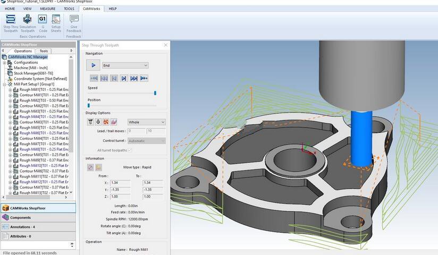This screenshot has width=438, height=255.
Task: Close the Step Through Toolpath panel
Action: (x=166, y=45)
